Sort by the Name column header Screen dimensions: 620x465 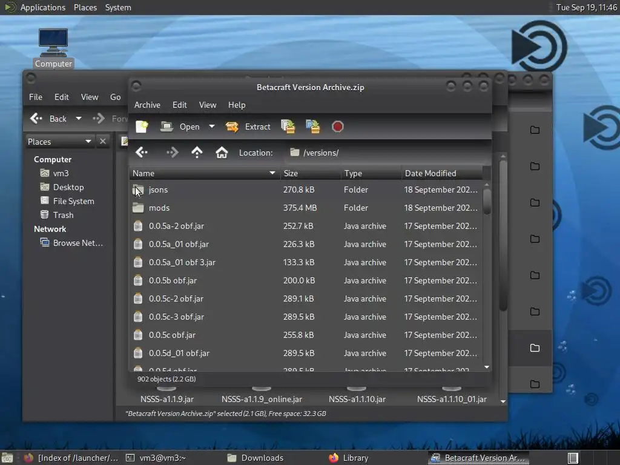tap(205, 173)
